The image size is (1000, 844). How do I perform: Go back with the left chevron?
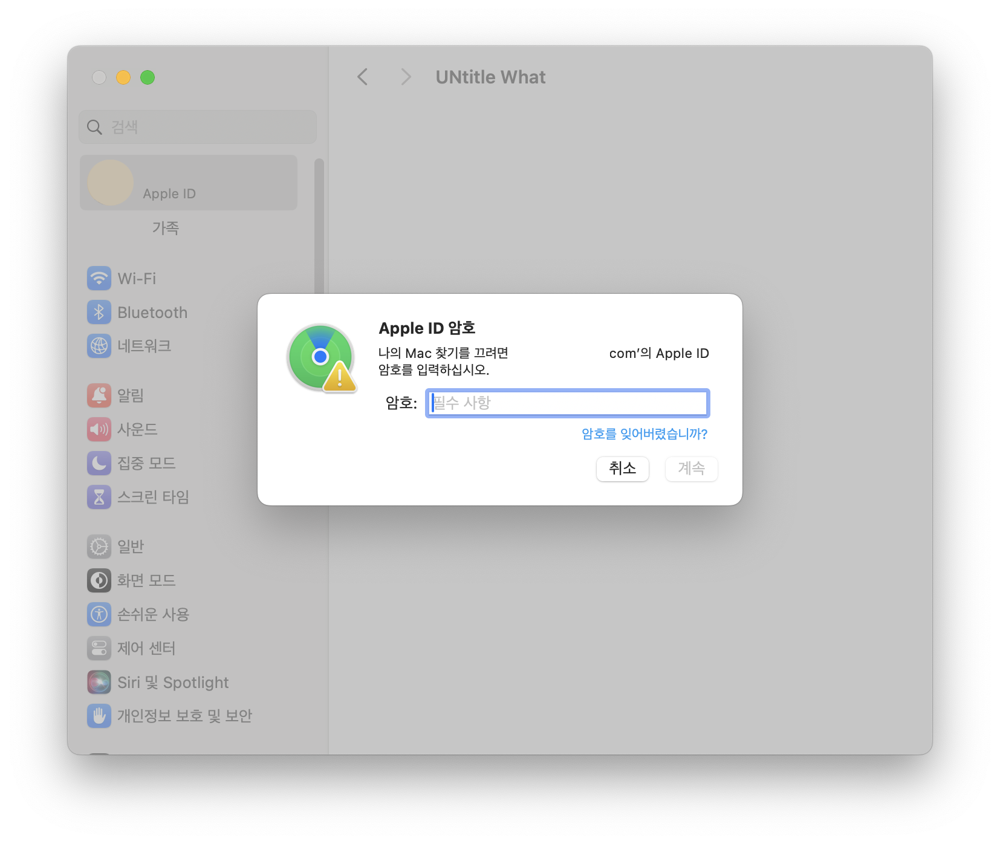pyautogui.click(x=363, y=77)
